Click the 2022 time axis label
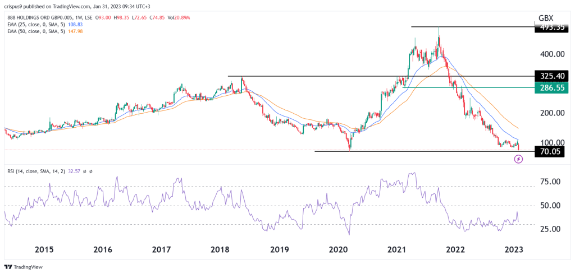The width and height of the screenshot is (575, 274). pos(455,250)
